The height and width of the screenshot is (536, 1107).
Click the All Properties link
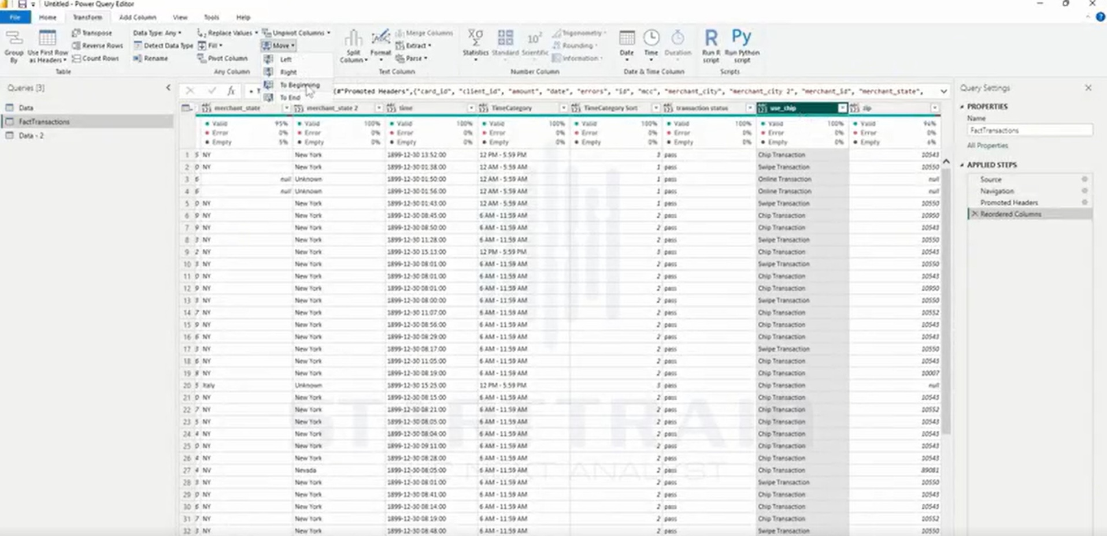[x=987, y=146]
